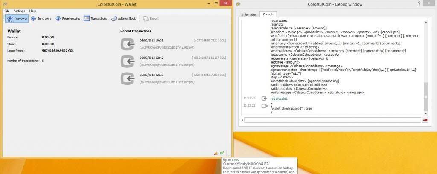Image resolution: width=437 pixels, height=174 pixels.
Task: Select the 06/09/2013 12:37 transaction date
Action: click(x=151, y=75)
